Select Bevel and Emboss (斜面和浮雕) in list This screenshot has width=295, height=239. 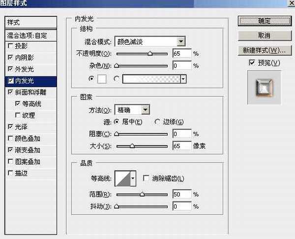point(31,92)
